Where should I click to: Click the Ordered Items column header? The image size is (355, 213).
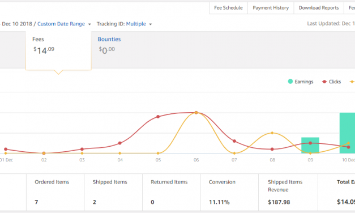tap(52, 182)
